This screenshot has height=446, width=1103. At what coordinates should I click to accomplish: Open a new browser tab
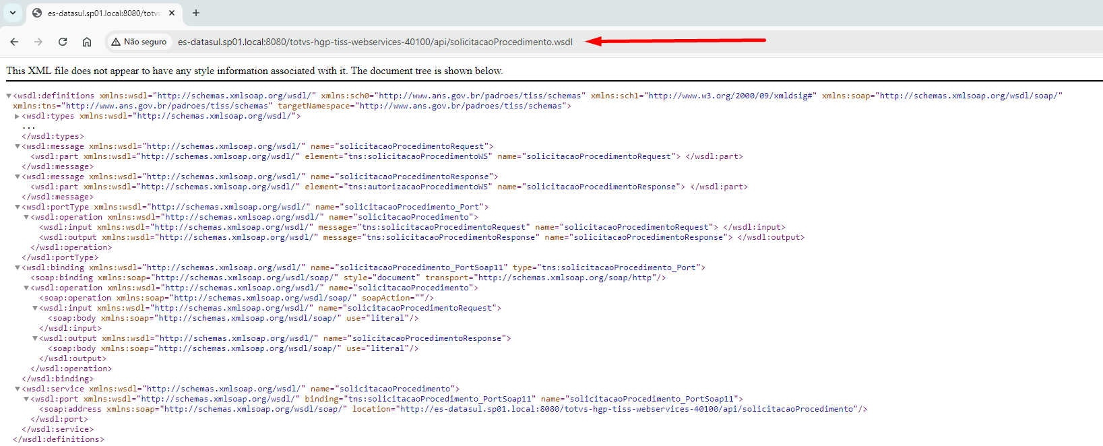point(196,13)
